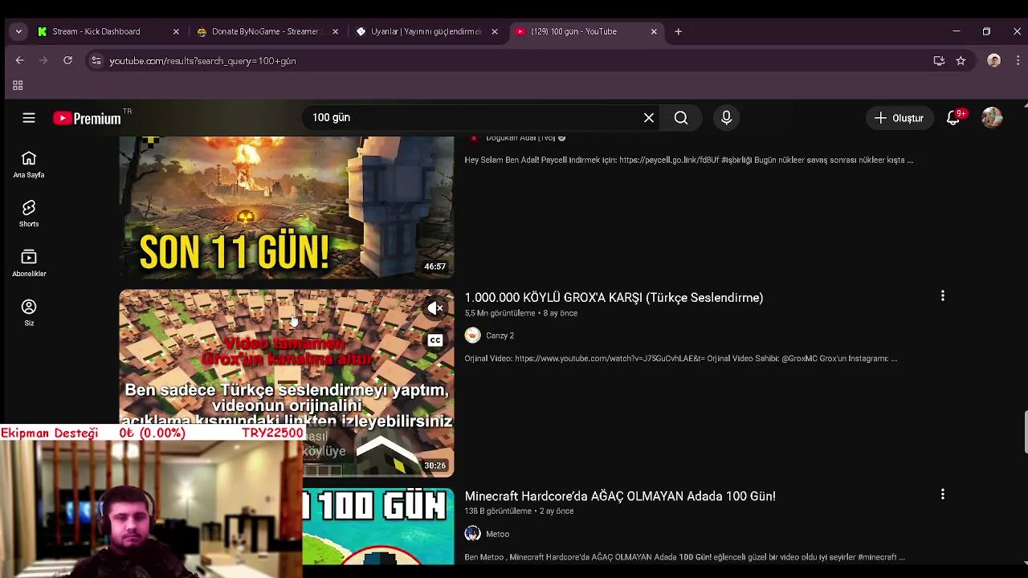This screenshot has width=1028, height=578.
Task: Close the 100 gün YouTube tab
Action: point(654,31)
